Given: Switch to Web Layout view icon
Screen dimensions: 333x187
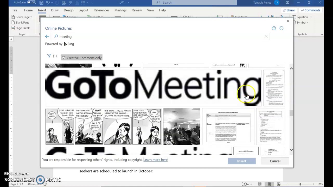Looking at the screenshot, I should 278,184.
